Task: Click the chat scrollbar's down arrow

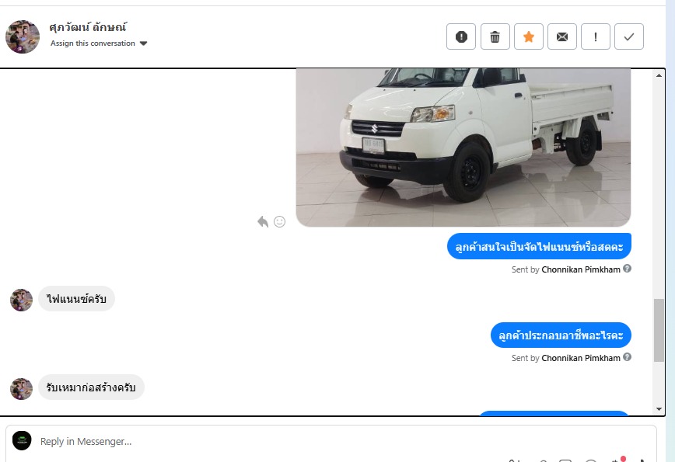Action: pos(659,409)
